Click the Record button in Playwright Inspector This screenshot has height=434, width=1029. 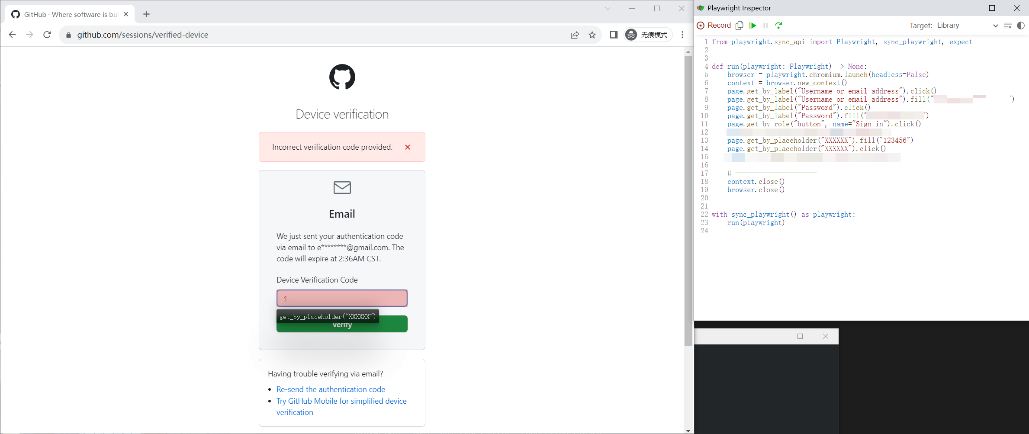tap(714, 26)
